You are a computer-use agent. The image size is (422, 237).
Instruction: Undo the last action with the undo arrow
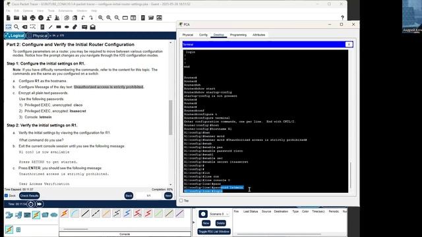[x=83, y=18]
